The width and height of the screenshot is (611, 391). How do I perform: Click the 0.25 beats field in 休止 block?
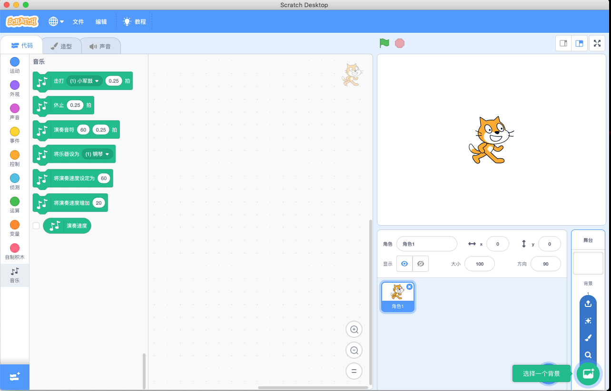(x=75, y=105)
